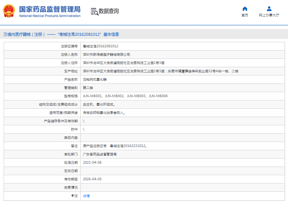
Task: Select the registrant name 深圳市新鸿镁医疗器械有限公司
Action: point(106,55)
